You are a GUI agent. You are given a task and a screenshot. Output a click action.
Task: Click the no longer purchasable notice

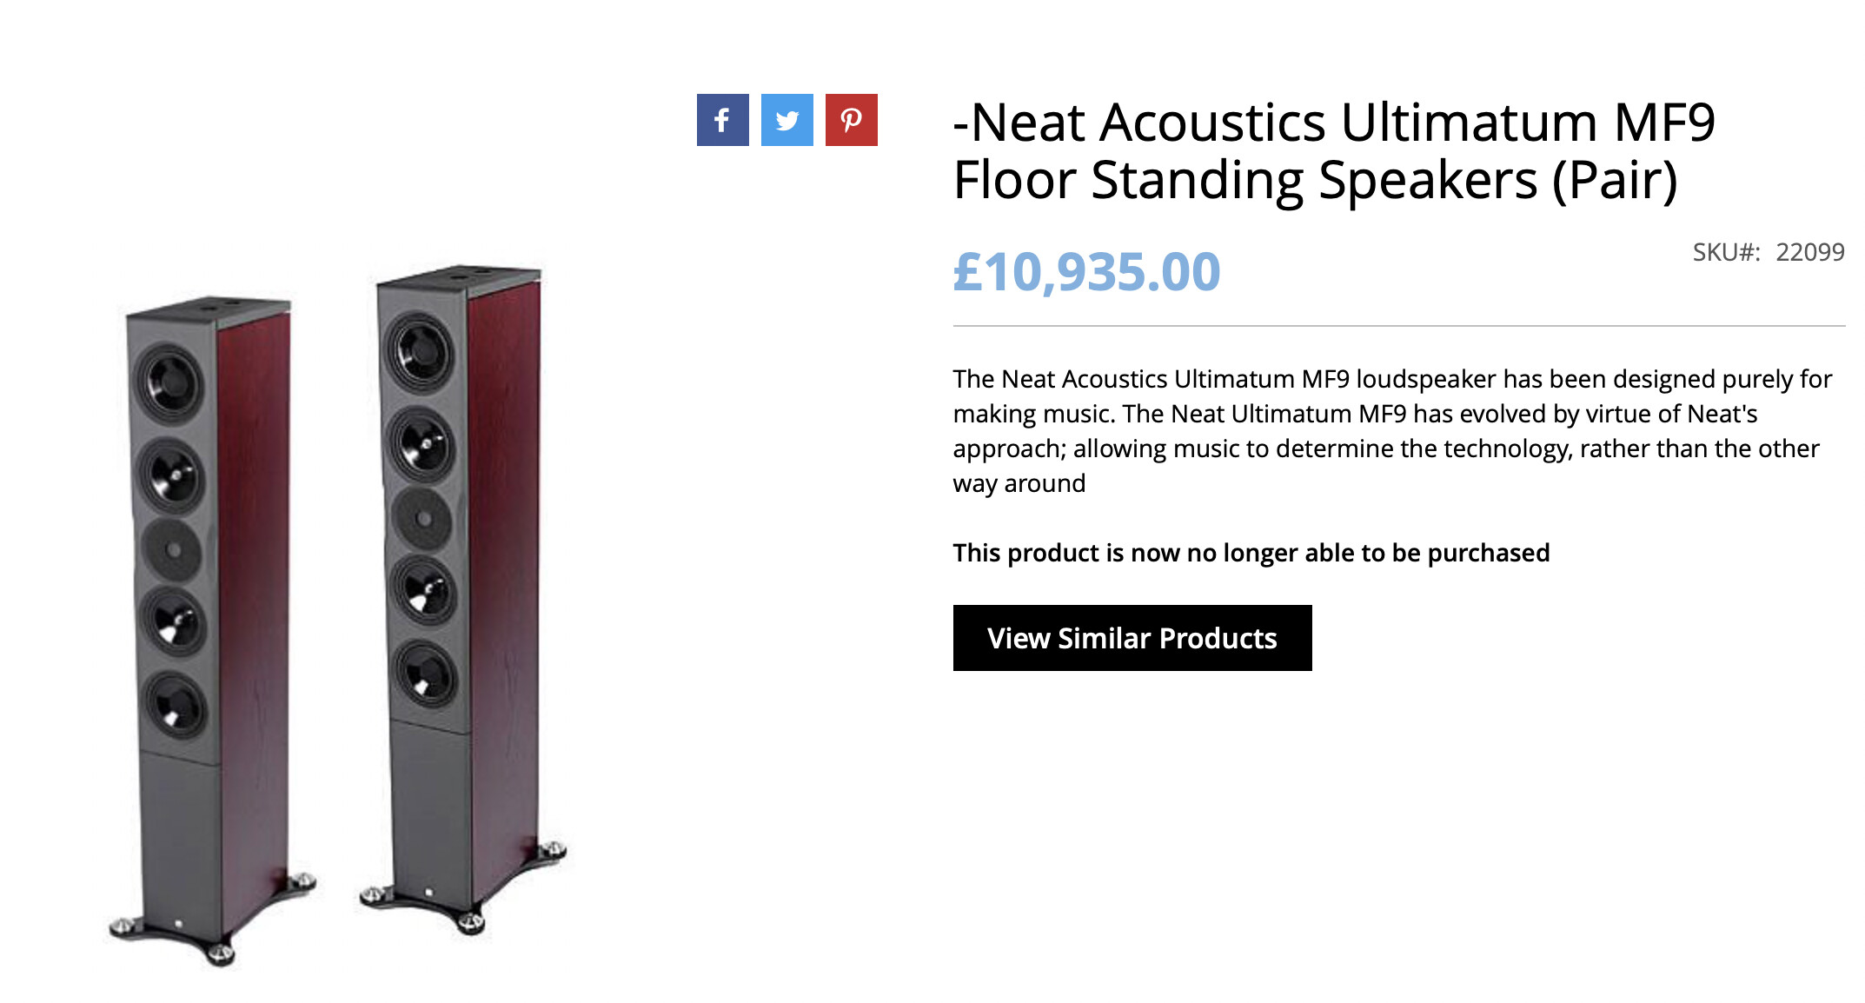(x=1251, y=553)
